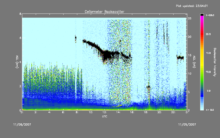Click the "<- 0.0" colorbar tick label
Screen dimensions: 220x138
[210, 110]
